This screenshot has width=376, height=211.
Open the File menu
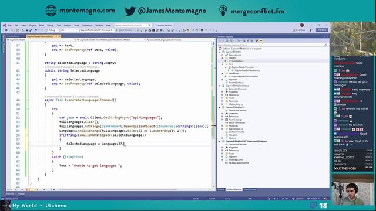[x=10, y=25]
